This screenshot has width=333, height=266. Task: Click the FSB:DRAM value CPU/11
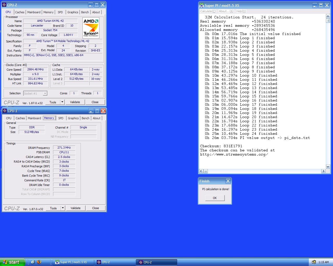point(64,152)
